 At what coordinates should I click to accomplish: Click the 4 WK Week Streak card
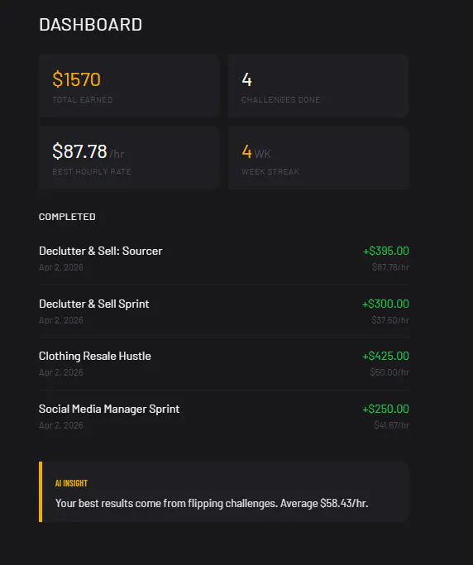click(x=318, y=157)
